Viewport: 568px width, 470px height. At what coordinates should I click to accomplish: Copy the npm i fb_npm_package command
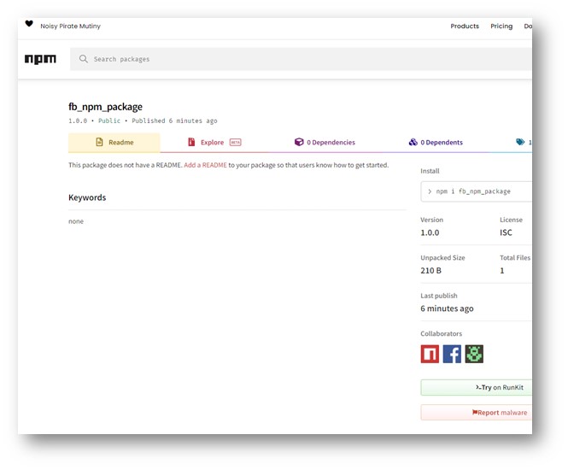(477, 191)
